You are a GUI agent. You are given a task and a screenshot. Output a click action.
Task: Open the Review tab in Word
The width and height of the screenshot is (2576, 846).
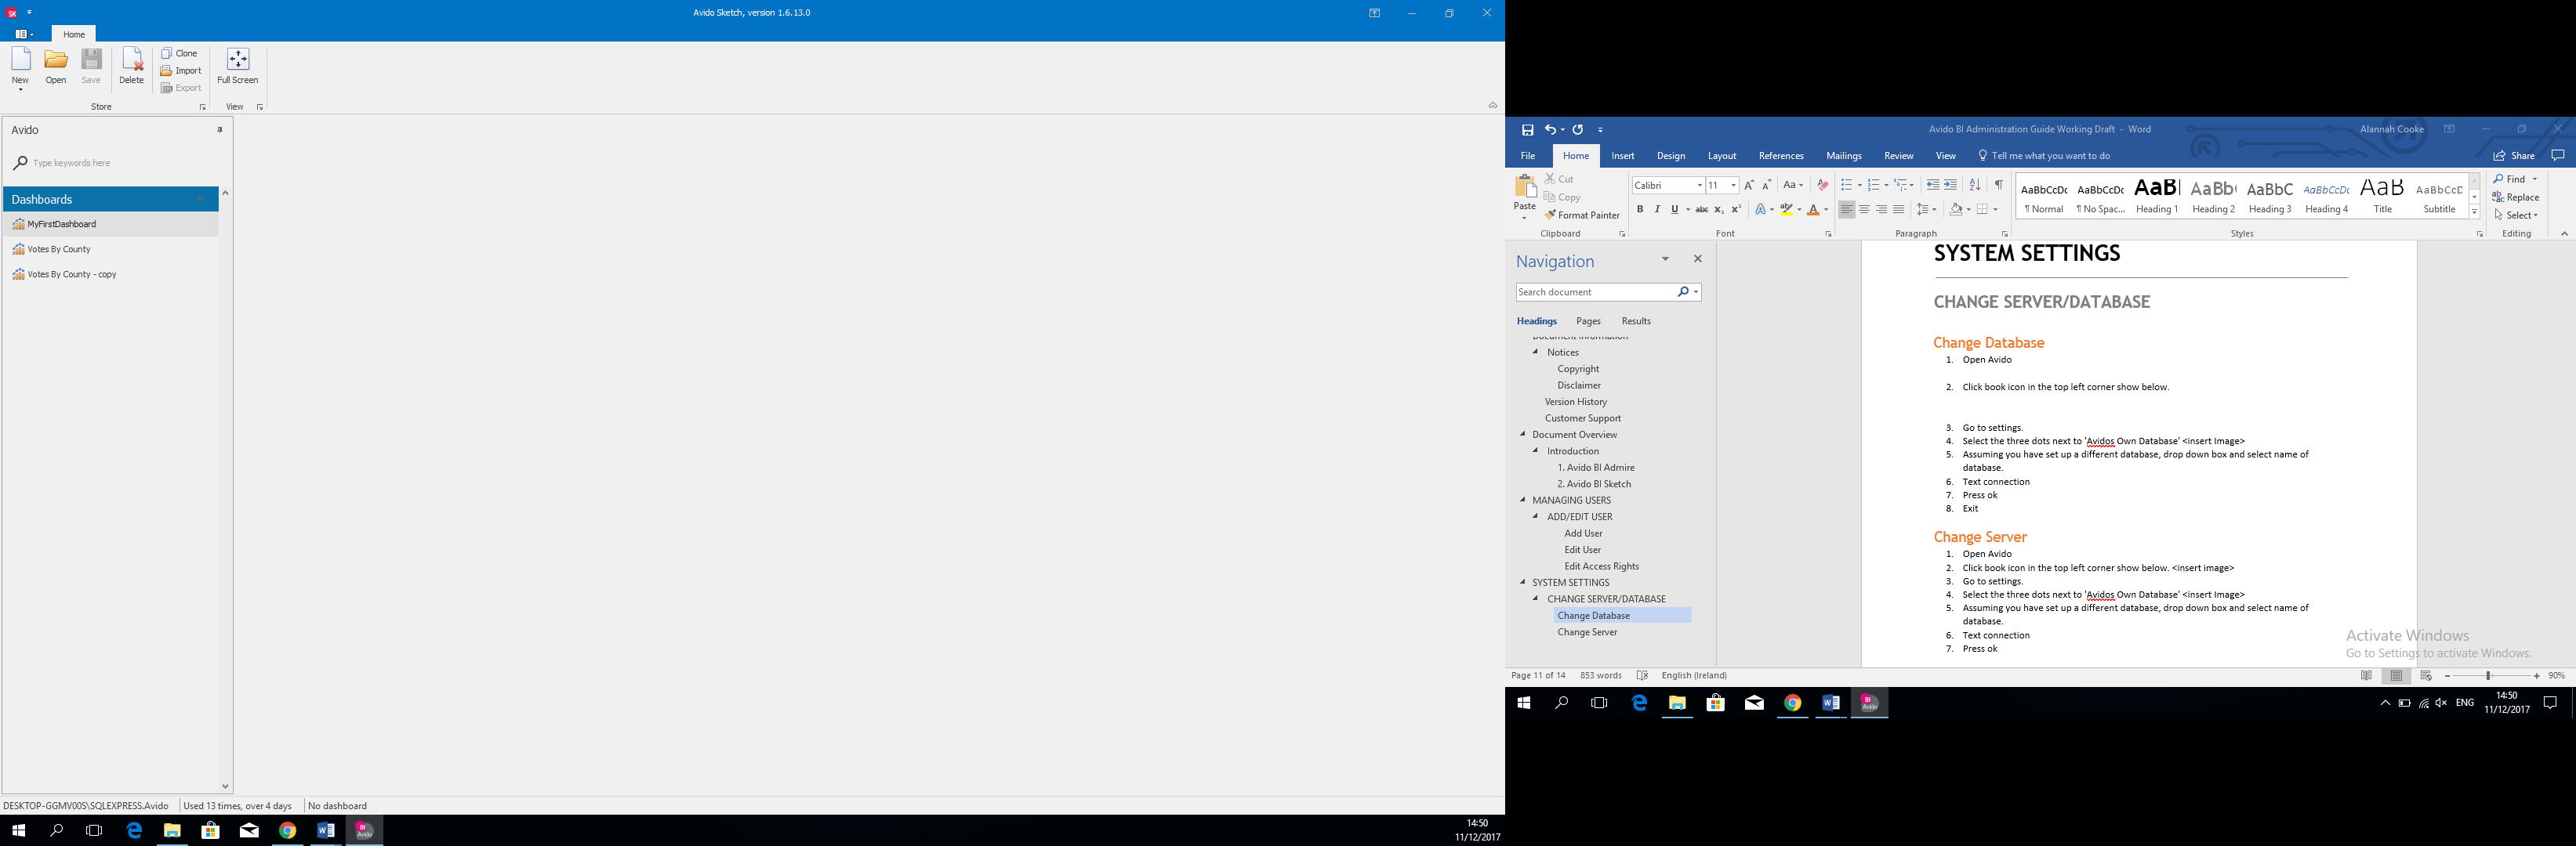[x=1898, y=157]
